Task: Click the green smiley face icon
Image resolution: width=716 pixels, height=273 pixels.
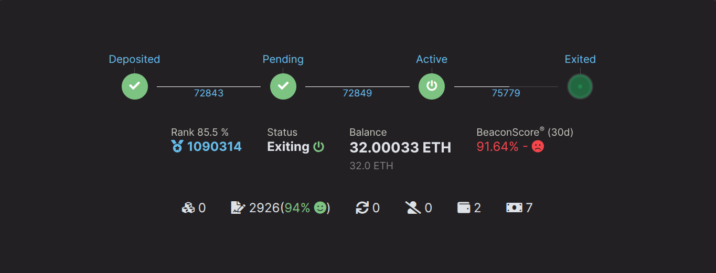Action: [x=320, y=208]
